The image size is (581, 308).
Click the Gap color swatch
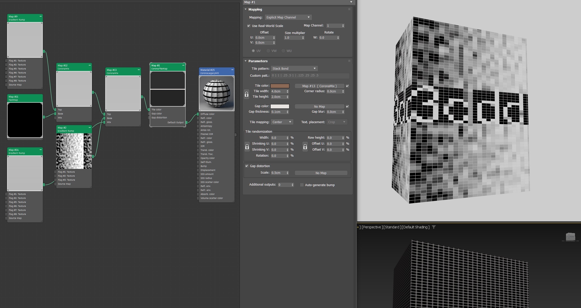[280, 106]
